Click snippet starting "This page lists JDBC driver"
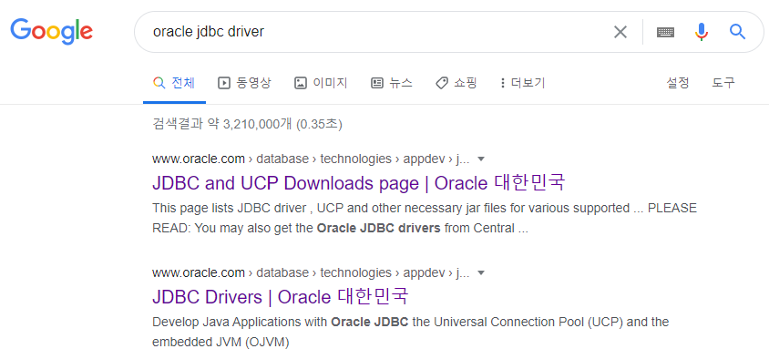The width and height of the screenshot is (769, 349). [x=425, y=218]
